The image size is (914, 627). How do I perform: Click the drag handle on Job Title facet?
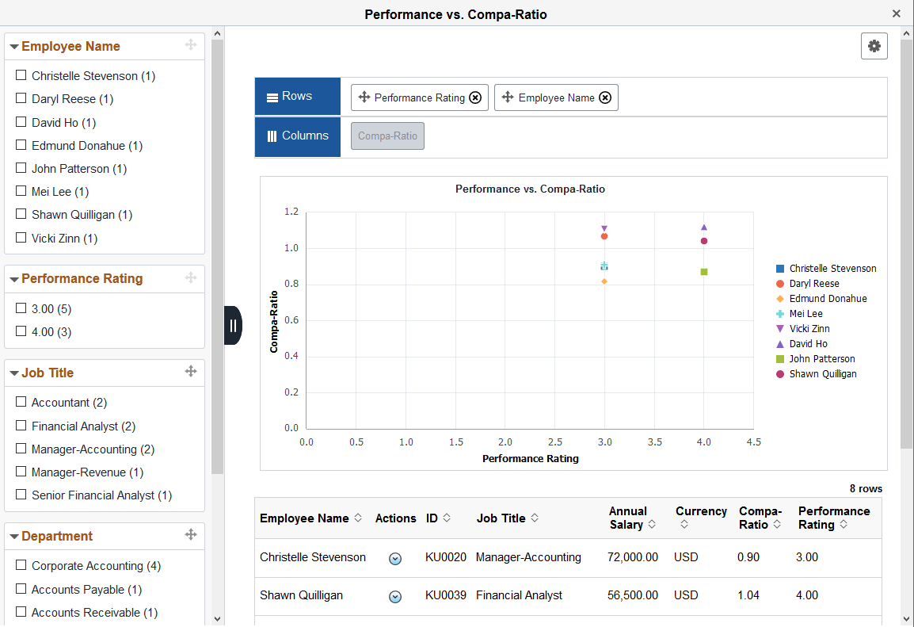point(191,373)
